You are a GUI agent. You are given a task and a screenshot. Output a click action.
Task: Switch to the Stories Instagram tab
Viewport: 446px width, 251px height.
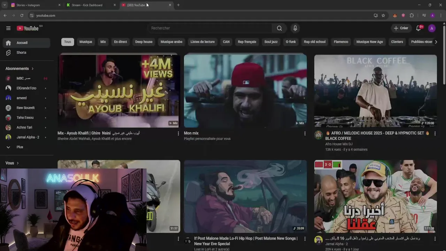pyautogui.click(x=35, y=5)
